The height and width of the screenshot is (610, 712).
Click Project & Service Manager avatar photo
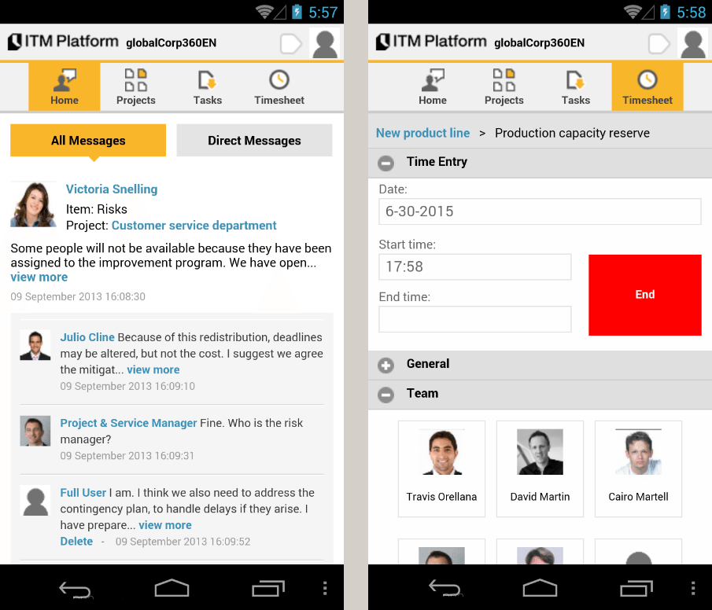click(x=35, y=431)
